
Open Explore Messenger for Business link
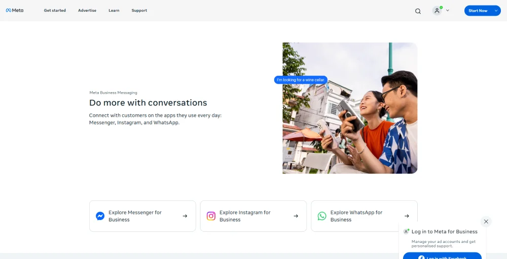click(x=142, y=216)
